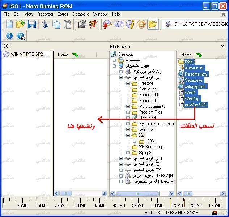229x217 pixels.
Task: Click the orange Eject disc icon
Action: (141, 24)
